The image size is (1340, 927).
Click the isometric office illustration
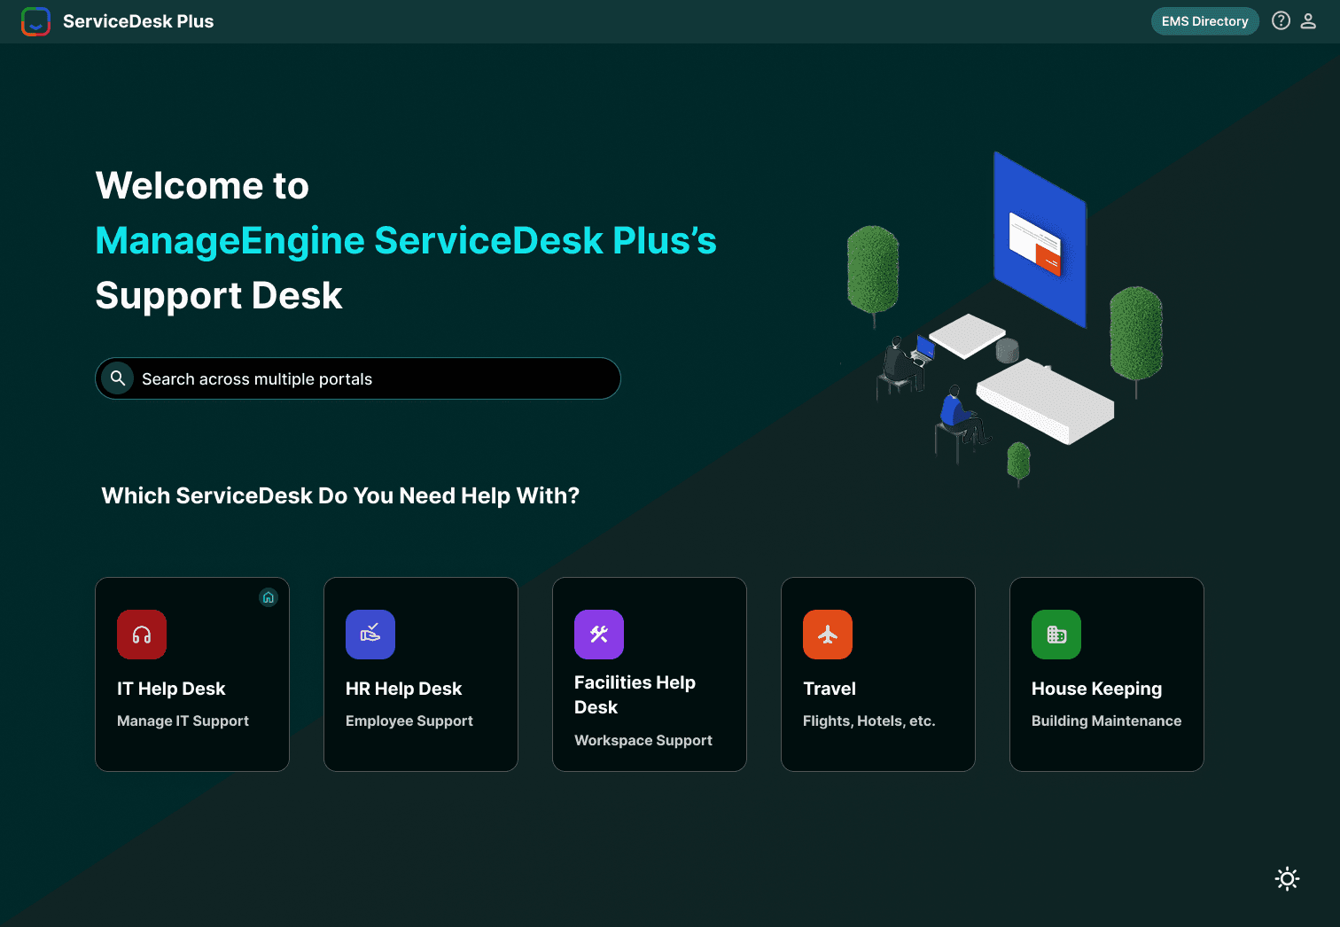pos(1004,319)
